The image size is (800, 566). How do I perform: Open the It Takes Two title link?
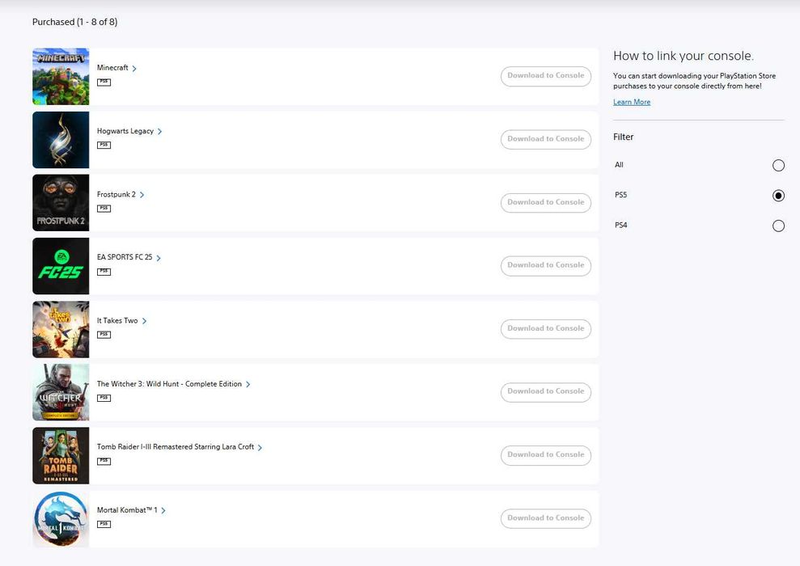117,321
